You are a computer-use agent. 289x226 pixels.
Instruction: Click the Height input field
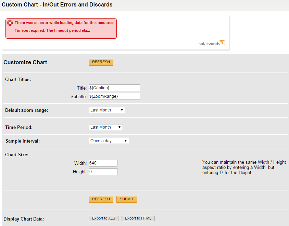103,172
